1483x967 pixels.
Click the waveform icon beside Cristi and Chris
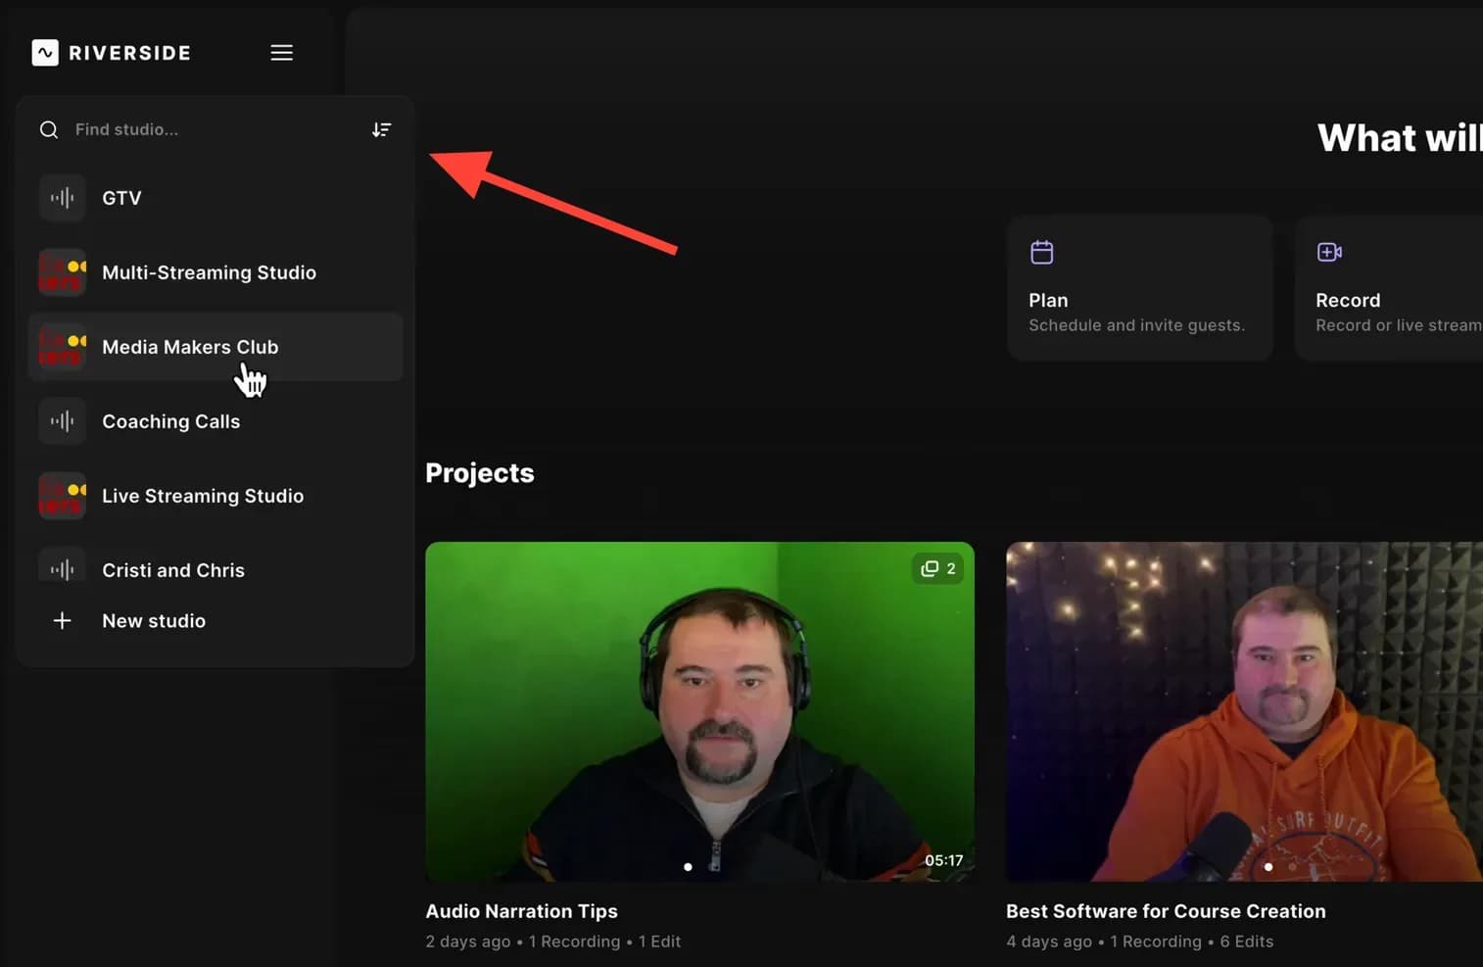click(x=62, y=564)
